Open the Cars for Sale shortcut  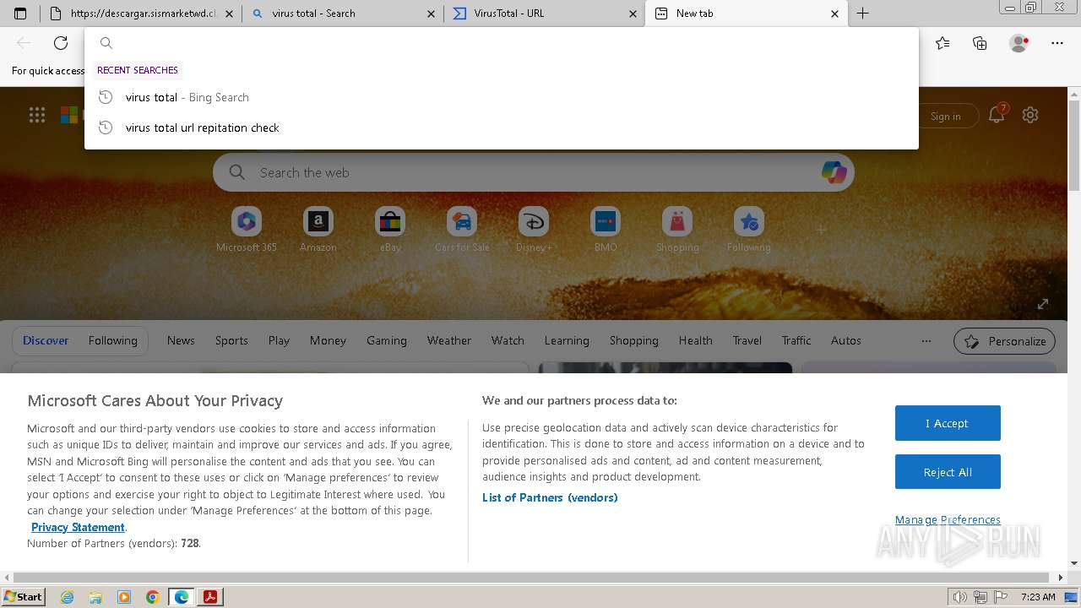click(x=462, y=230)
